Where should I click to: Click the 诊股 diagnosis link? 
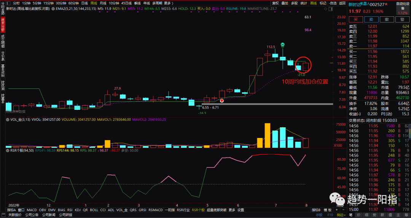[319, 215]
